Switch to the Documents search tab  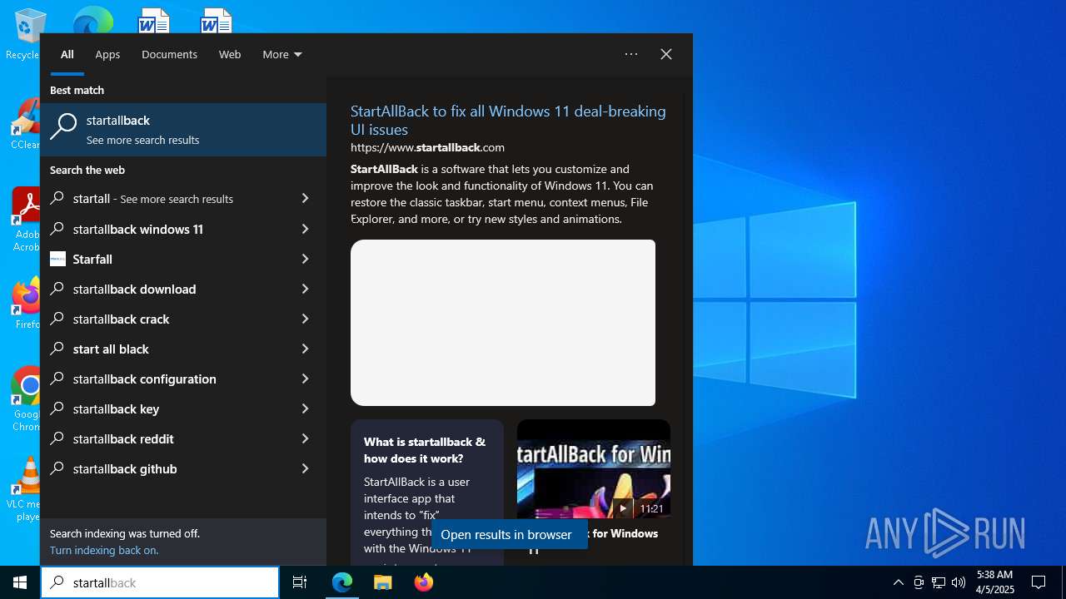coord(169,54)
